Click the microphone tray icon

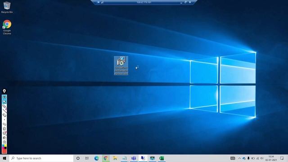(248, 158)
